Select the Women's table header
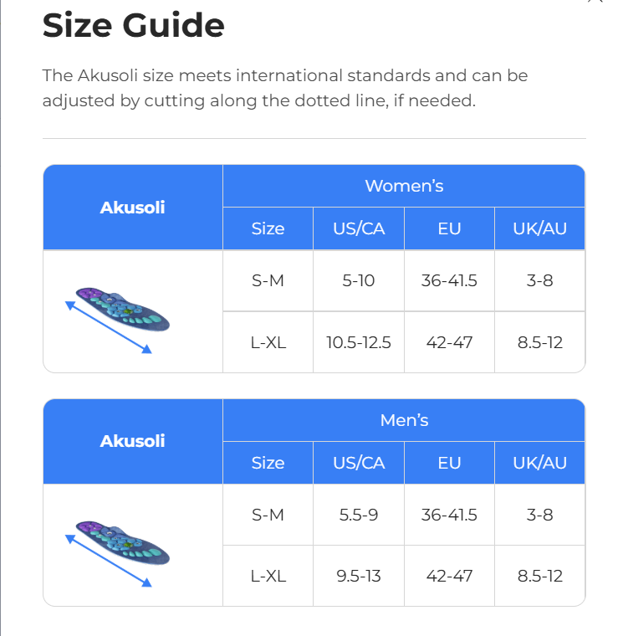Image resolution: width=623 pixels, height=636 pixels. tap(404, 186)
